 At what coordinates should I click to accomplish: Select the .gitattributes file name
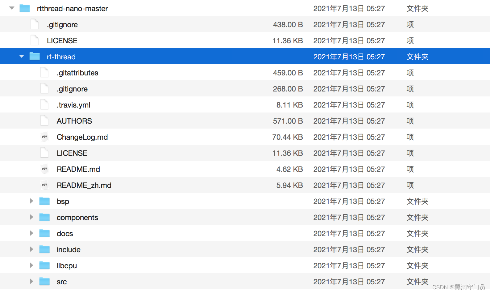(x=77, y=73)
